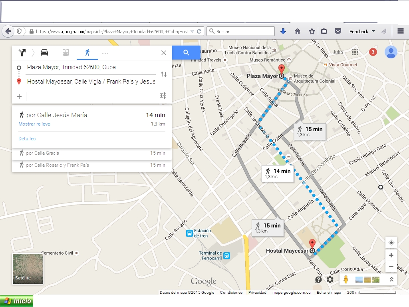Click the Hostal Maycesar red pin
The width and height of the screenshot is (409, 307).
pyautogui.click(x=312, y=244)
